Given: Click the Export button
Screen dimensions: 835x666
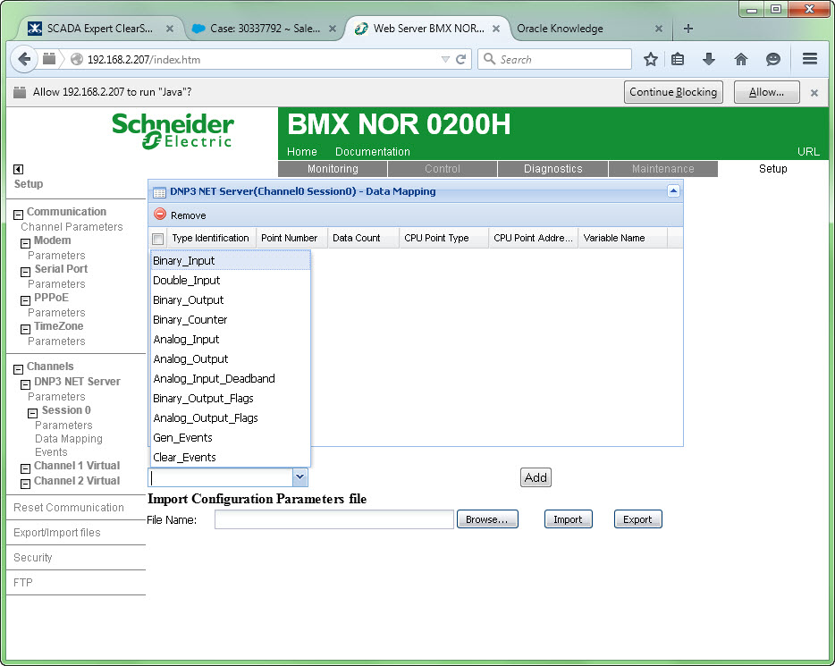Looking at the screenshot, I should tap(637, 519).
